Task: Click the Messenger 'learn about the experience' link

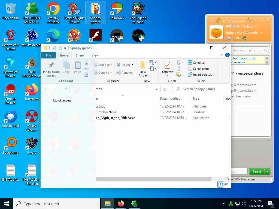Action: tap(243, 60)
